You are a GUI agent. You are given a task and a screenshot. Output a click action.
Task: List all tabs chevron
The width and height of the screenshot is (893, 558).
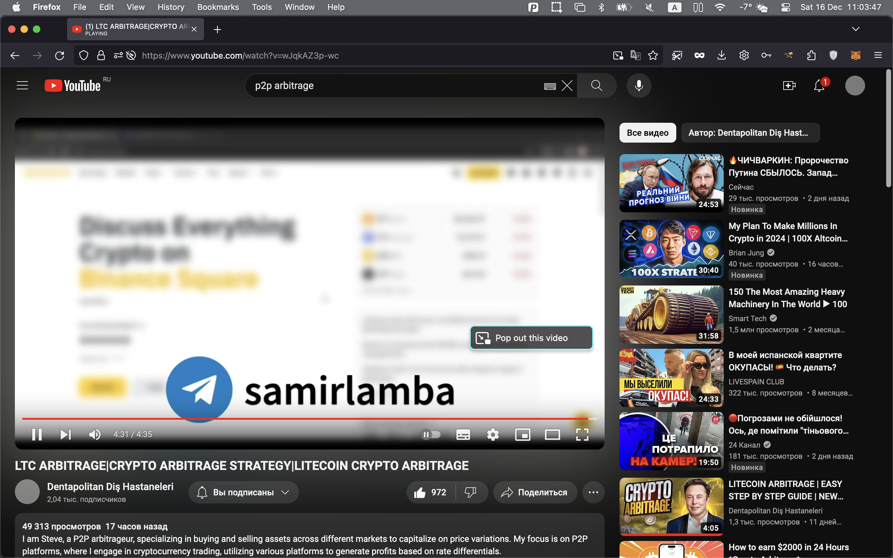pyautogui.click(x=856, y=29)
